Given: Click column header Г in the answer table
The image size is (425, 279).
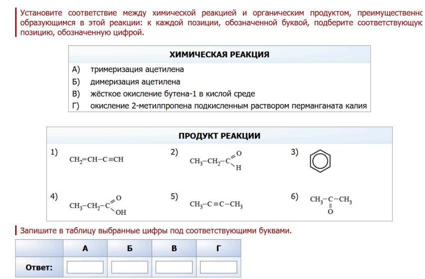Looking at the screenshot, I should point(218,248).
